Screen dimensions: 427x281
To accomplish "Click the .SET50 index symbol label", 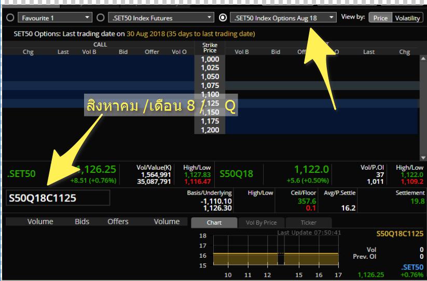I will (21, 173).
